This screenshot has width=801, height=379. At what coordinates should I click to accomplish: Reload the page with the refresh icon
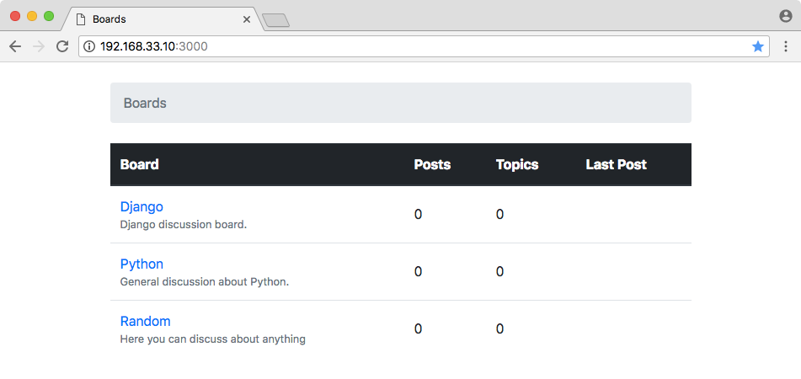pyautogui.click(x=62, y=46)
